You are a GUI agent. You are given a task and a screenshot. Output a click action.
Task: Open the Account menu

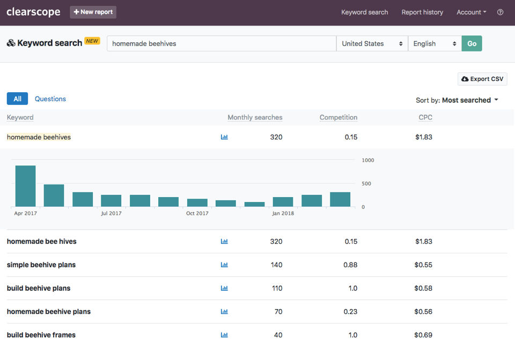click(x=471, y=12)
